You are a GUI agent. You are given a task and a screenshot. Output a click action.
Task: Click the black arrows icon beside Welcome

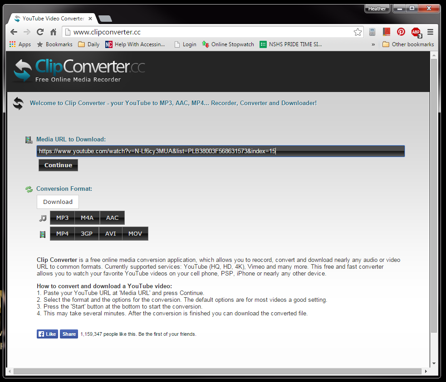point(18,103)
